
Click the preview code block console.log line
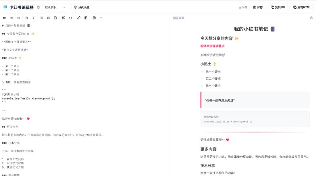pyautogui.click(x=228, y=121)
